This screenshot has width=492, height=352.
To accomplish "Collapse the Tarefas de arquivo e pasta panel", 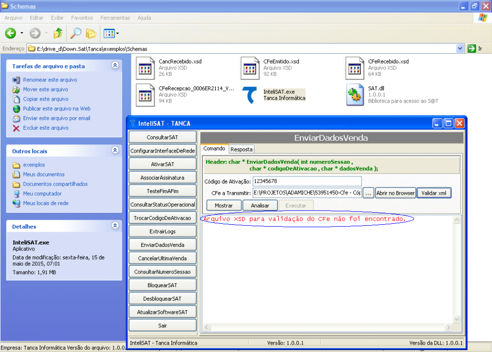I will tap(115, 65).
